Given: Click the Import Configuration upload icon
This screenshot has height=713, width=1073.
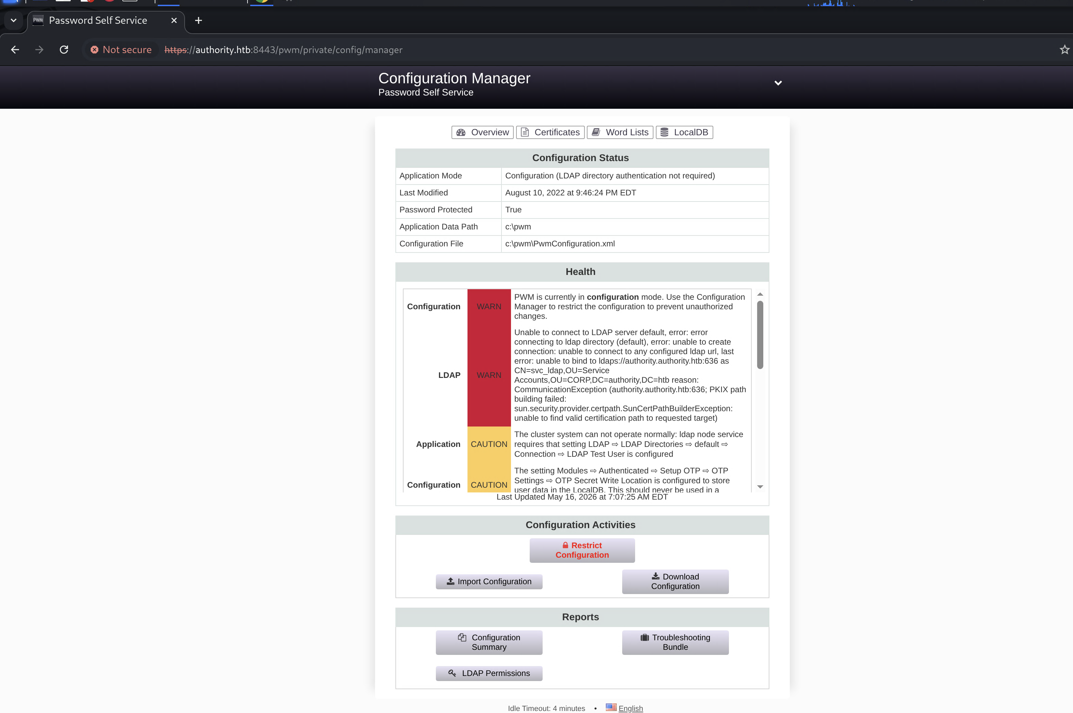Looking at the screenshot, I should [450, 581].
